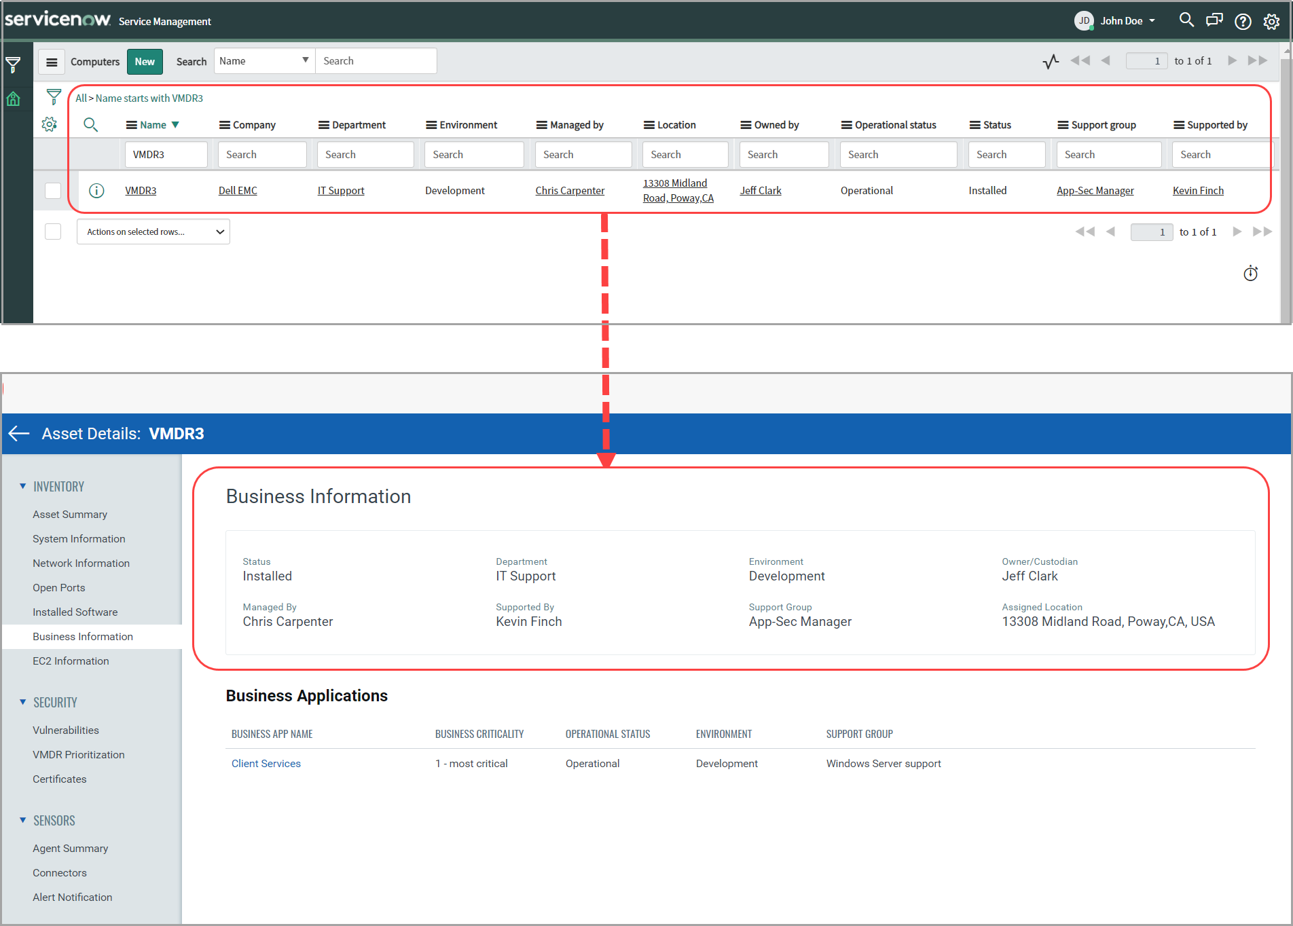Open Asset Summary in sidebar
Viewport: 1293px width, 926px height.
click(x=70, y=515)
